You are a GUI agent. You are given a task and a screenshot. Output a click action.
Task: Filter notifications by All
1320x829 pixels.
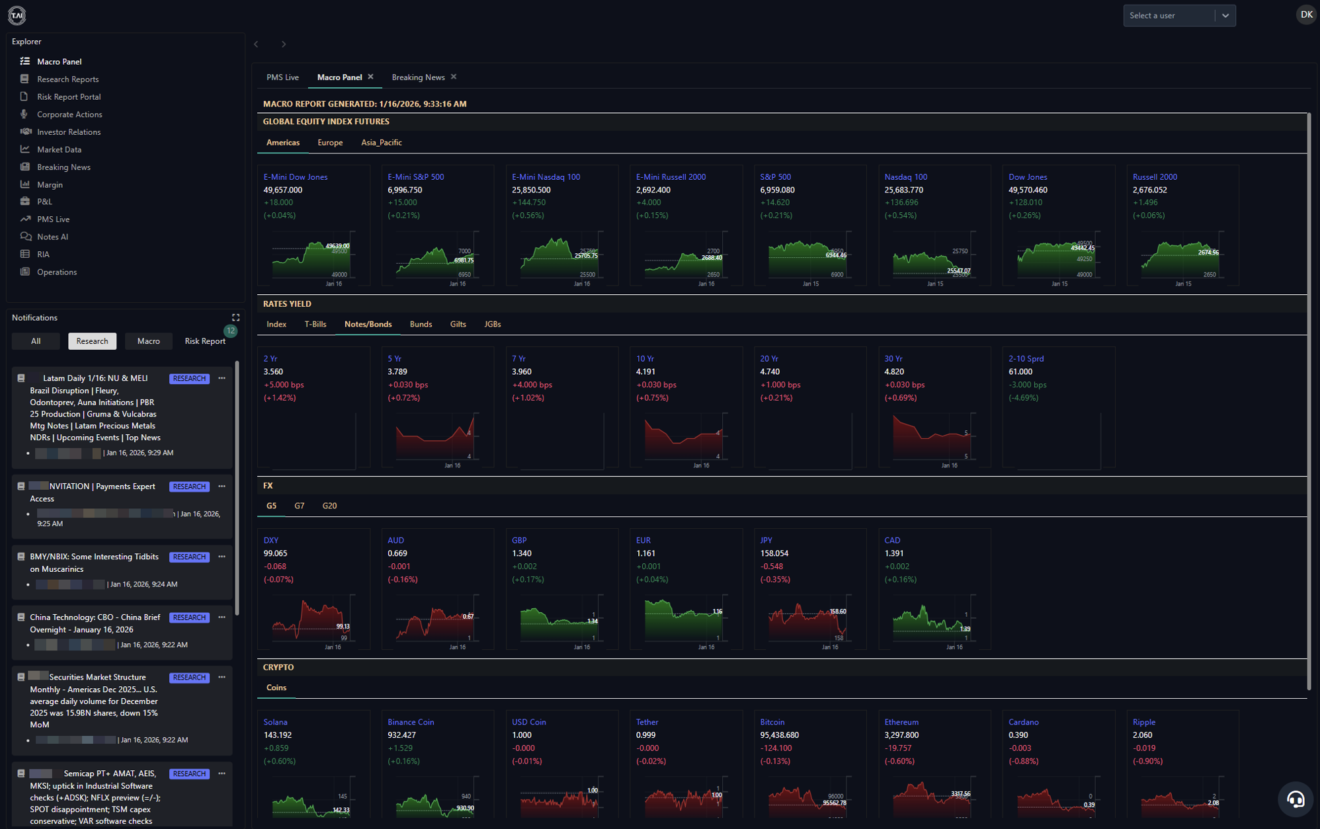pos(36,341)
